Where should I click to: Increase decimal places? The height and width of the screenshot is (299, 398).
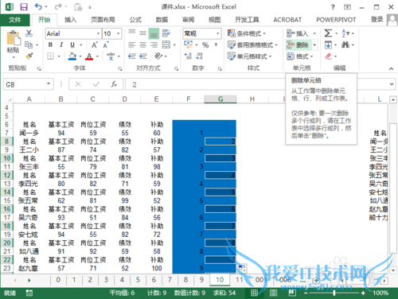tap(188, 56)
